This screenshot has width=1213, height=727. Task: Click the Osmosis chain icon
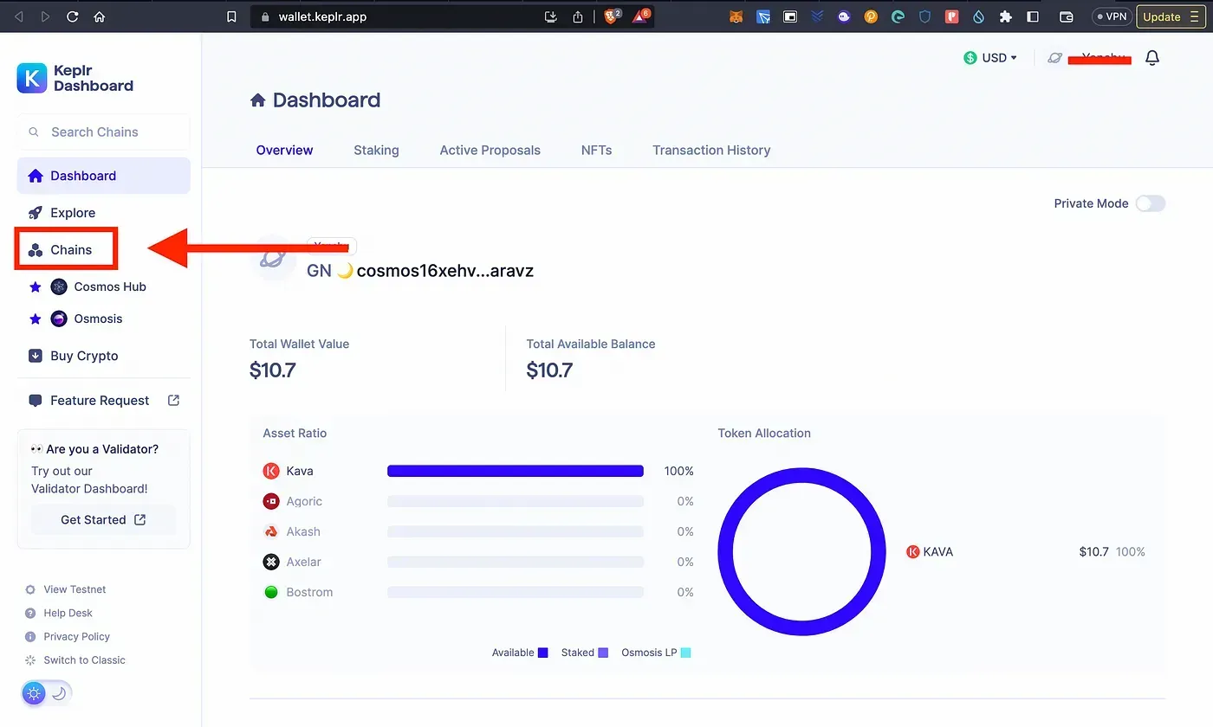click(x=59, y=318)
